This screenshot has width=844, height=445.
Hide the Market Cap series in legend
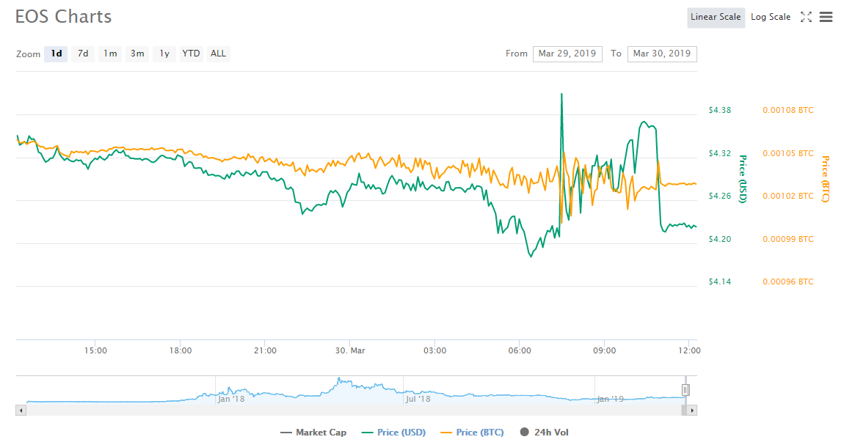[313, 432]
